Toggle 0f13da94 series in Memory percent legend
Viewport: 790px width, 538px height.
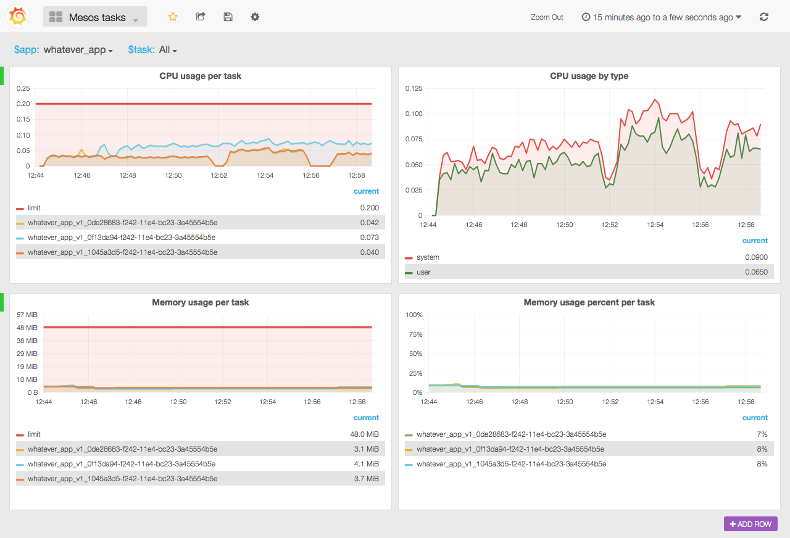pos(510,449)
